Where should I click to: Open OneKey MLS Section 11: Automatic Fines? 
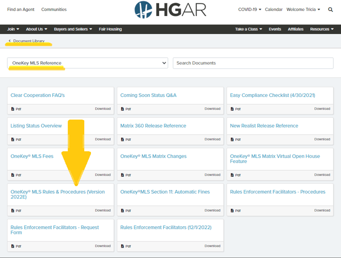tap(165, 192)
